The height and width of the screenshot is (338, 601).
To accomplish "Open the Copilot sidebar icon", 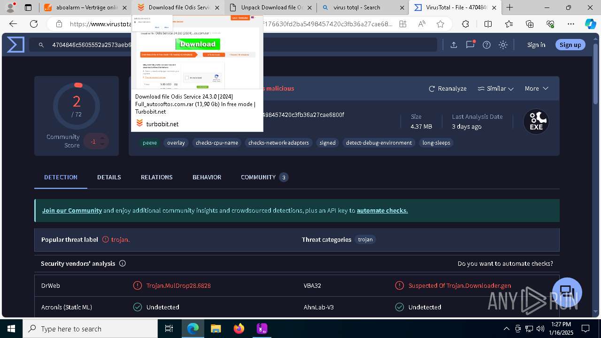I will click(590, 24).
